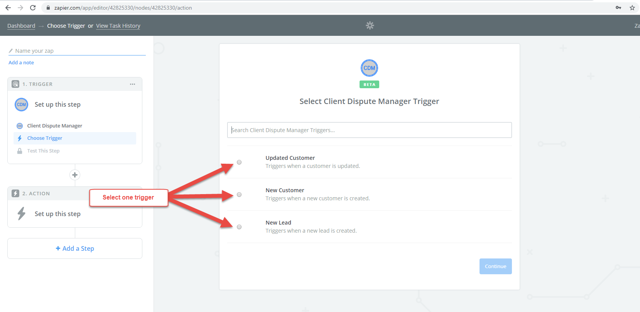Click the BETA badge under CDM logo
Viewport: 640px width, 312px height.
(369, 84)
